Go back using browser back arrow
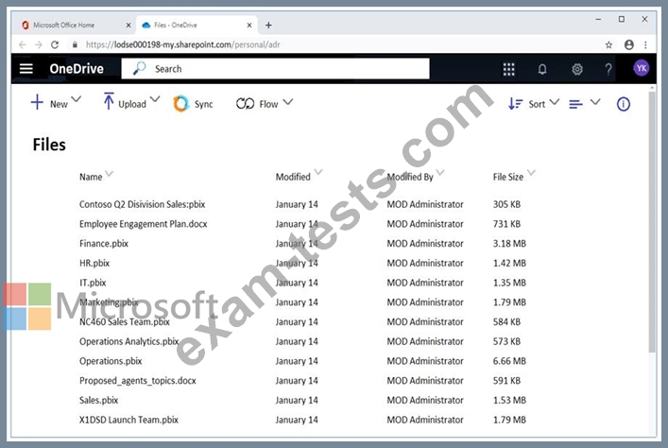 tap(22, 44)
